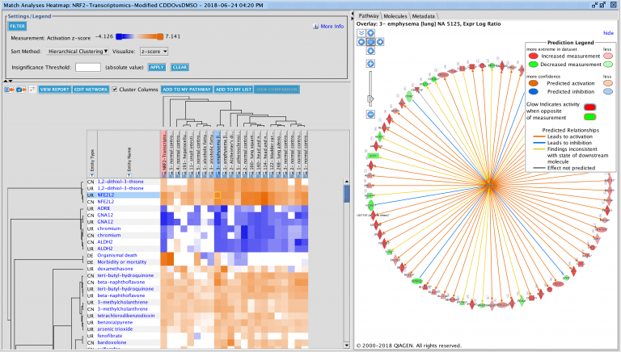The image size is (621, 352).
Task: Select the highlighted 3- emphysema column header
Action: [217, 154]
